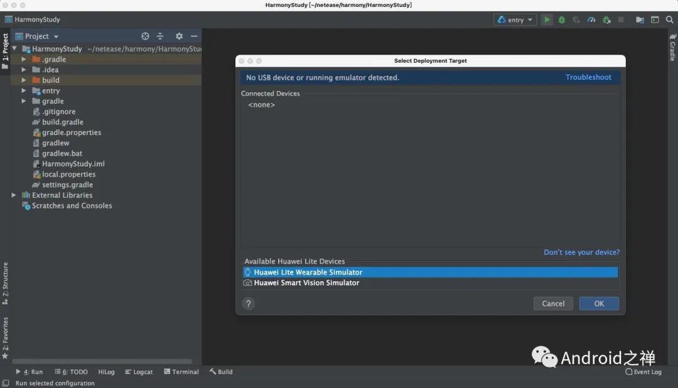Screen dimensions: 678x388
Task: Open the device manager window icon
Action: pyautogui.click(x=655, y=19)
